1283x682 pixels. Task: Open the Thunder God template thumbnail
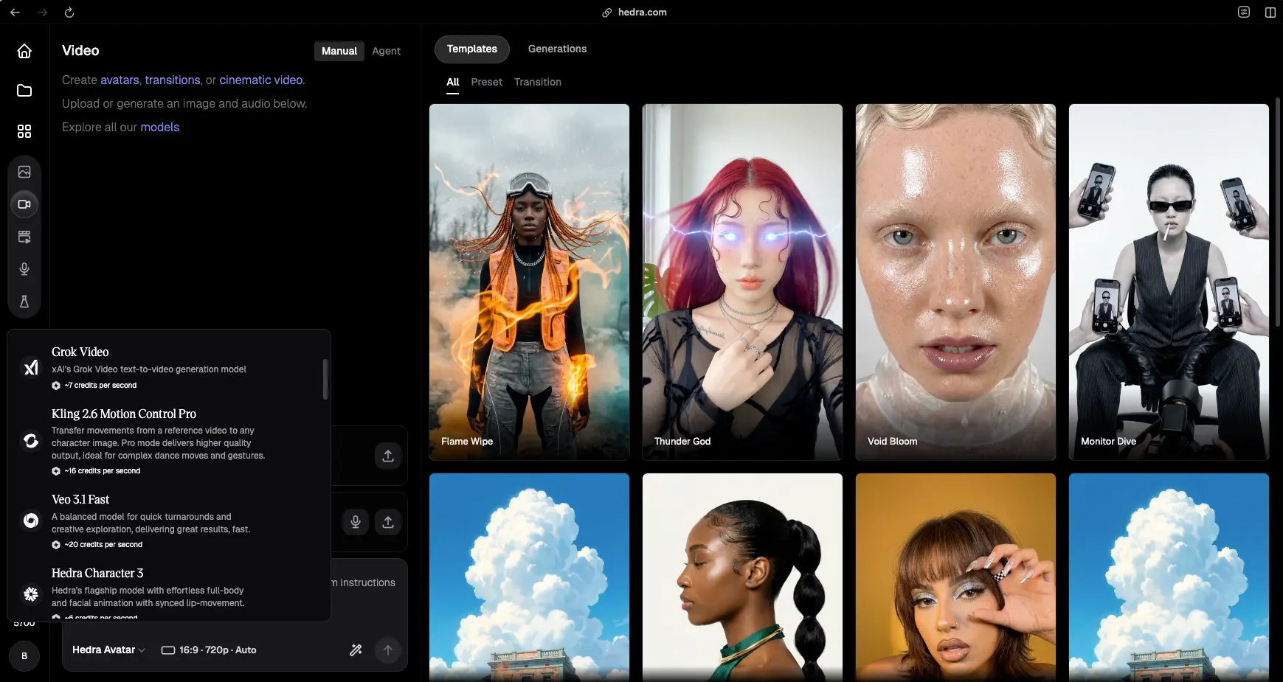point(742,282)
